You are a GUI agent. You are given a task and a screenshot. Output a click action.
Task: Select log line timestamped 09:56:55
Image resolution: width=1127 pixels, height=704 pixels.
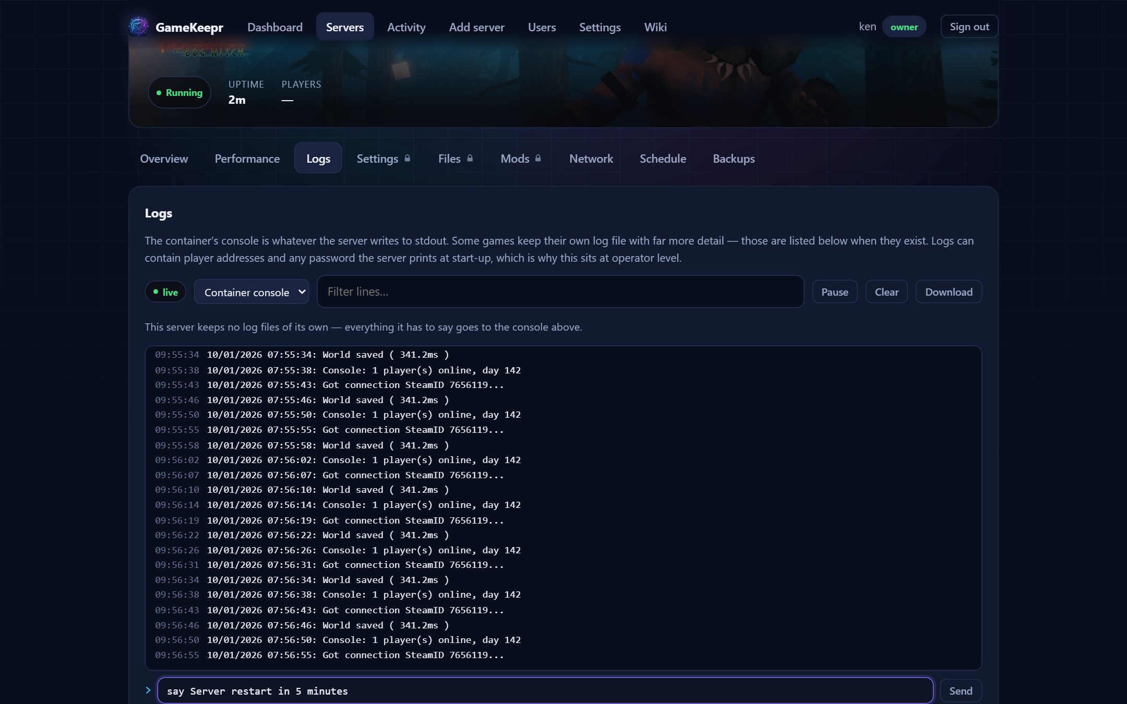563,655
